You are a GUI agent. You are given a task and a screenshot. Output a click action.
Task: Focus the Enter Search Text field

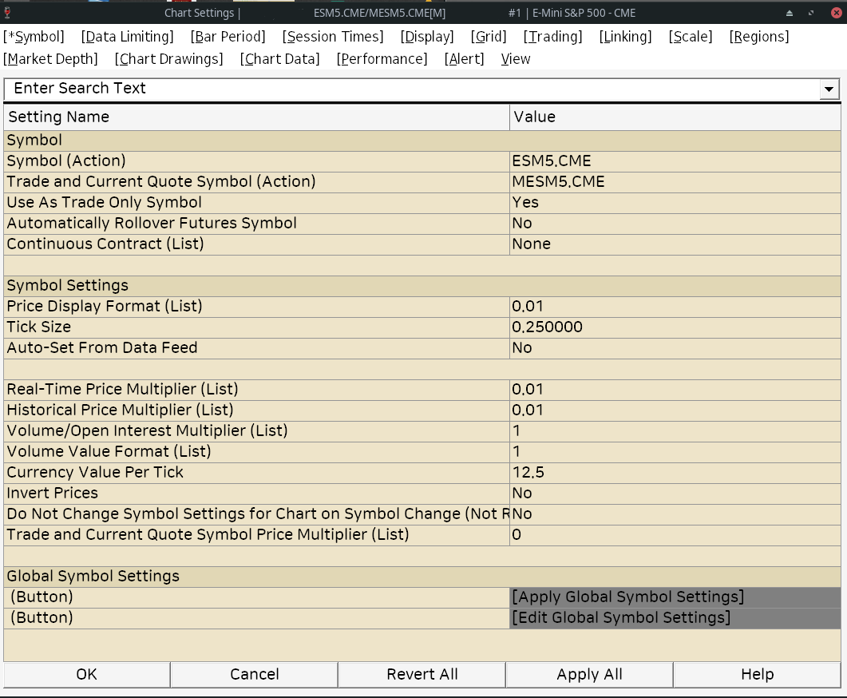point(410,89)
